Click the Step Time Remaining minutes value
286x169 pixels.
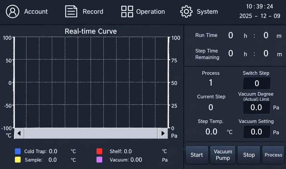click(266, 53)
